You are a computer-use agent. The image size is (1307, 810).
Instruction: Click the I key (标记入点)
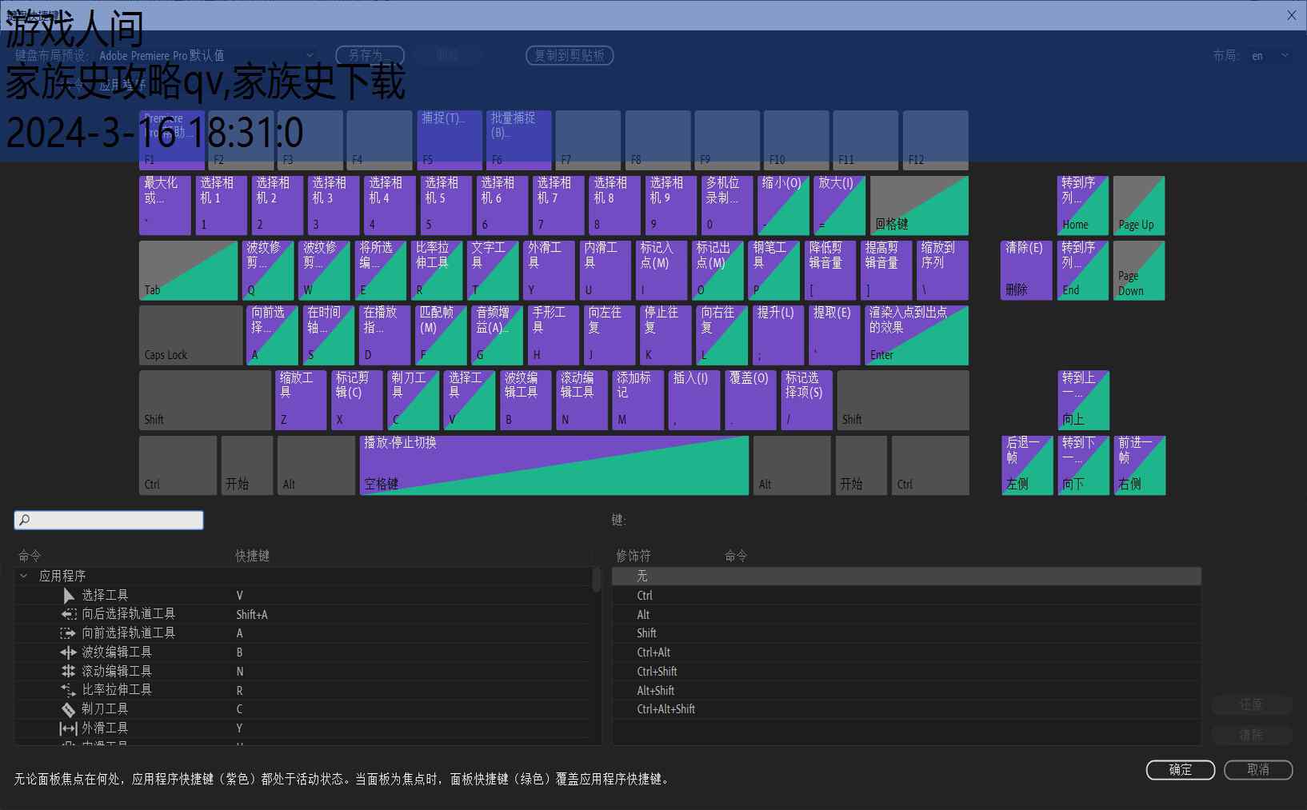(662, 270)
